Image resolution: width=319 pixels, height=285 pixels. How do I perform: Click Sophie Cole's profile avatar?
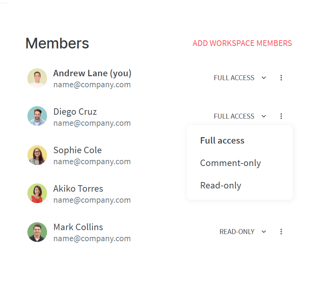(37, 155)
